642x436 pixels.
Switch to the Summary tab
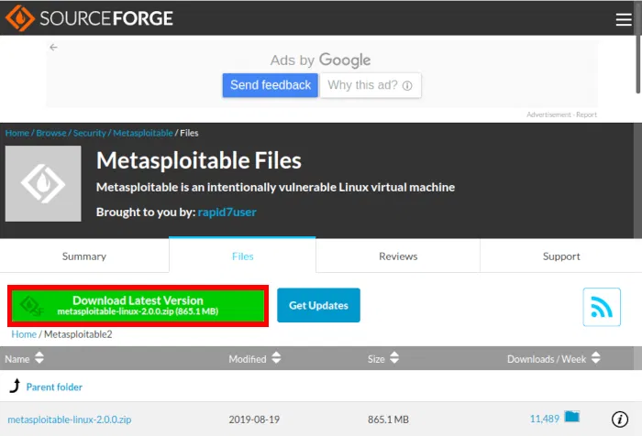(x=84, y=256)
